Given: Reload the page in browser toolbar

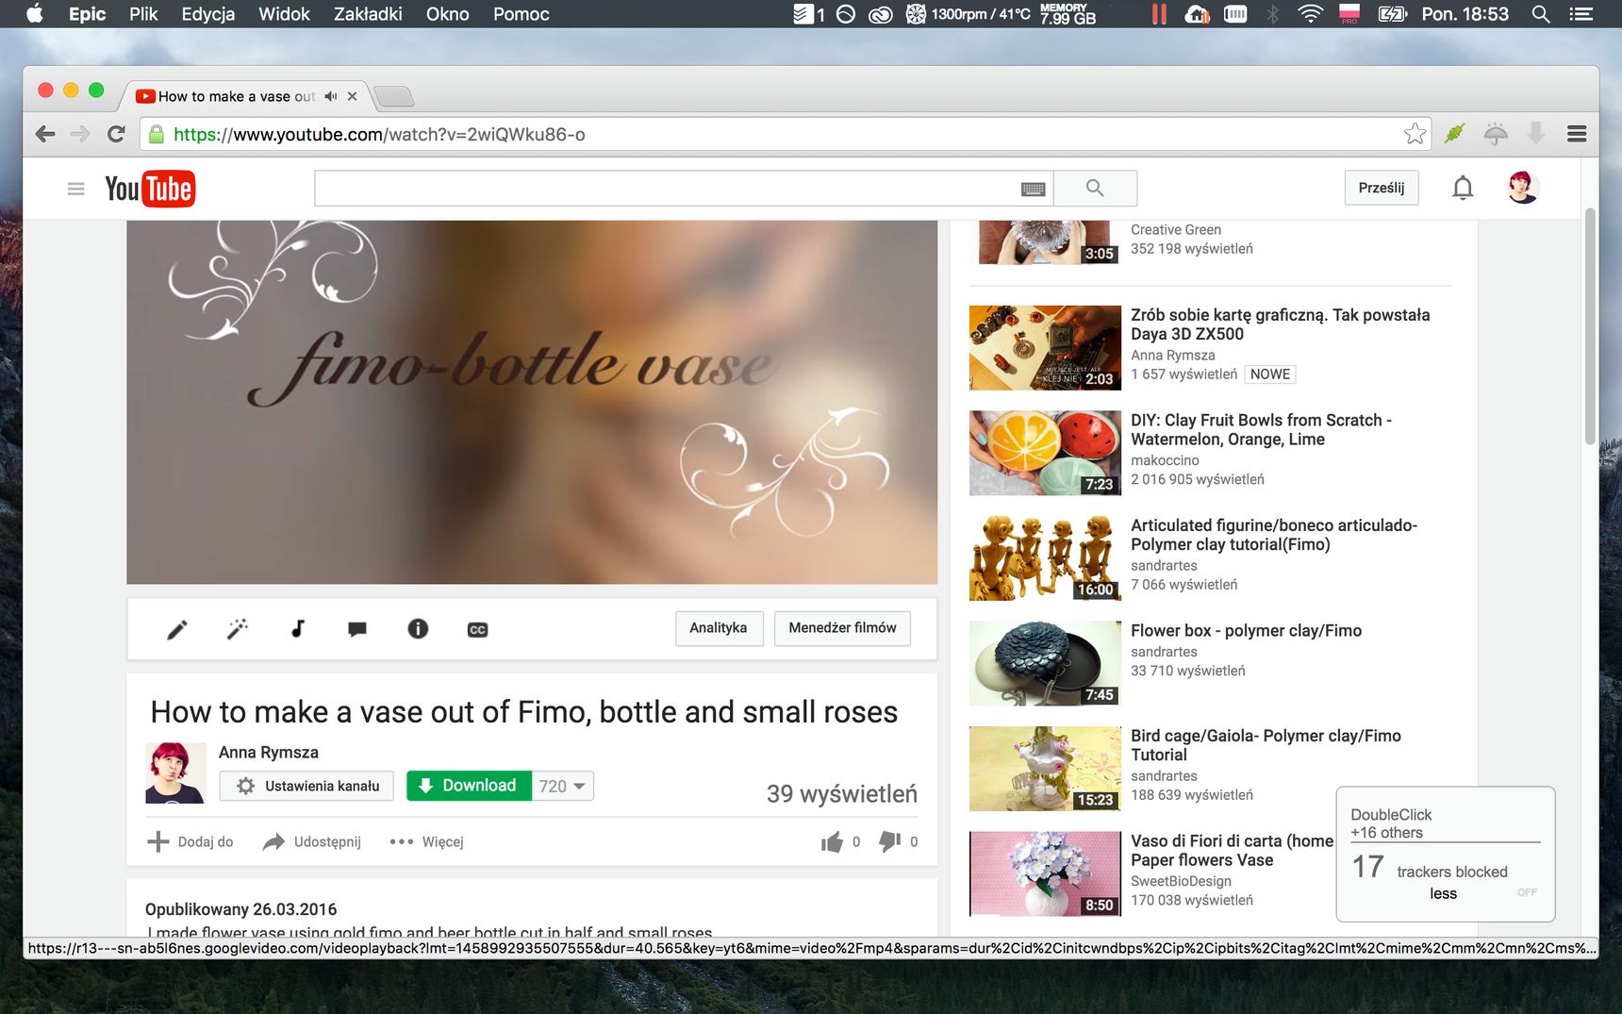Looking at the screenshot, I should (116, 134).
